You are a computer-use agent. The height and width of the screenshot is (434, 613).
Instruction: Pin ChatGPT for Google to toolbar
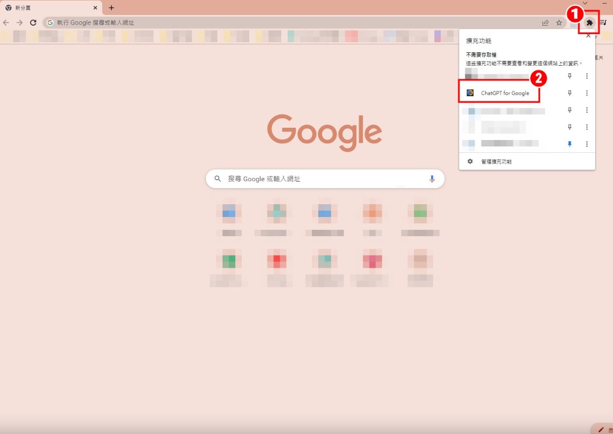coord(570,93)
